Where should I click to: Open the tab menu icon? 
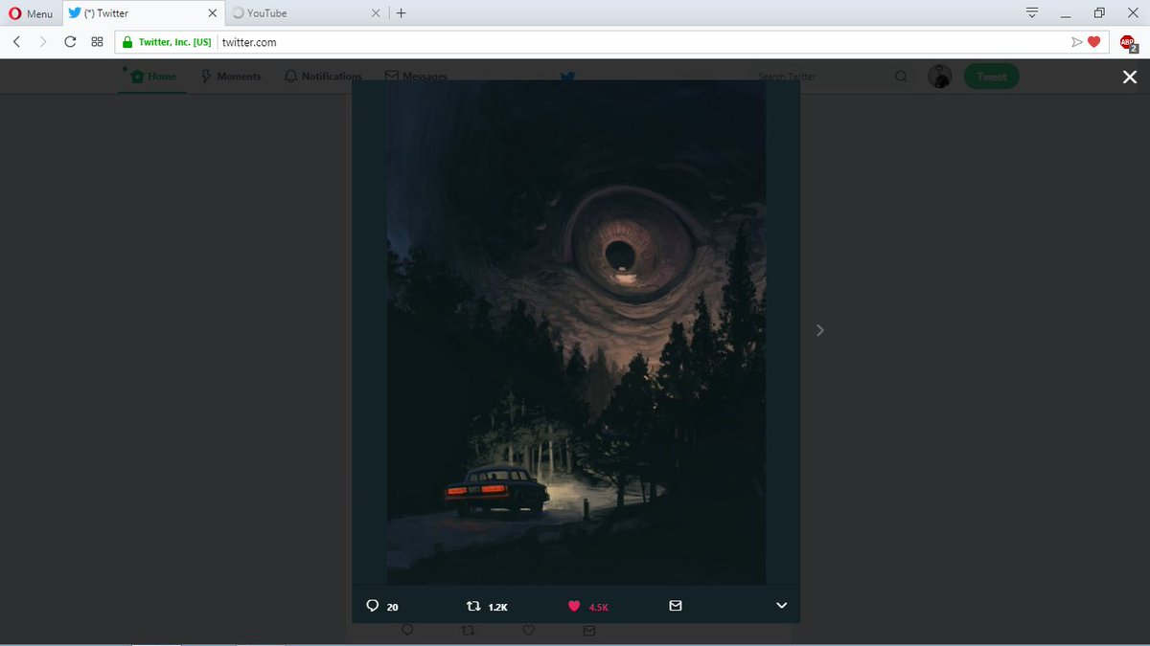coord(1032,12)
